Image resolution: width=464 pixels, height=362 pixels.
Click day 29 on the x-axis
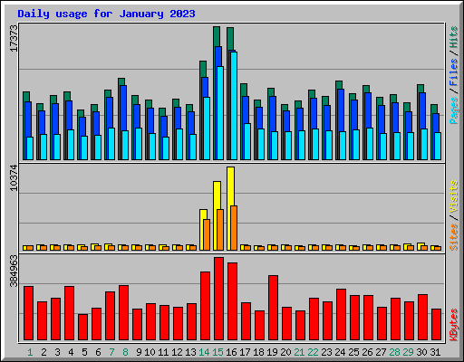pyautogui.click(x=408, y=352)
